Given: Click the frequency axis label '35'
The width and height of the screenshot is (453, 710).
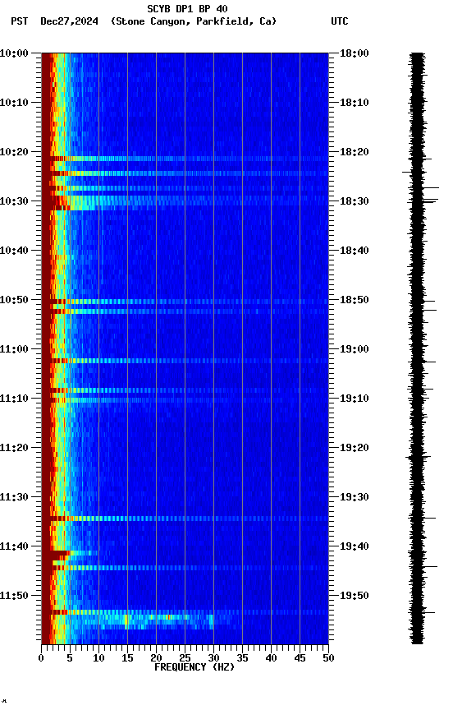Looking at the screenshot, I should coord(242,658).
